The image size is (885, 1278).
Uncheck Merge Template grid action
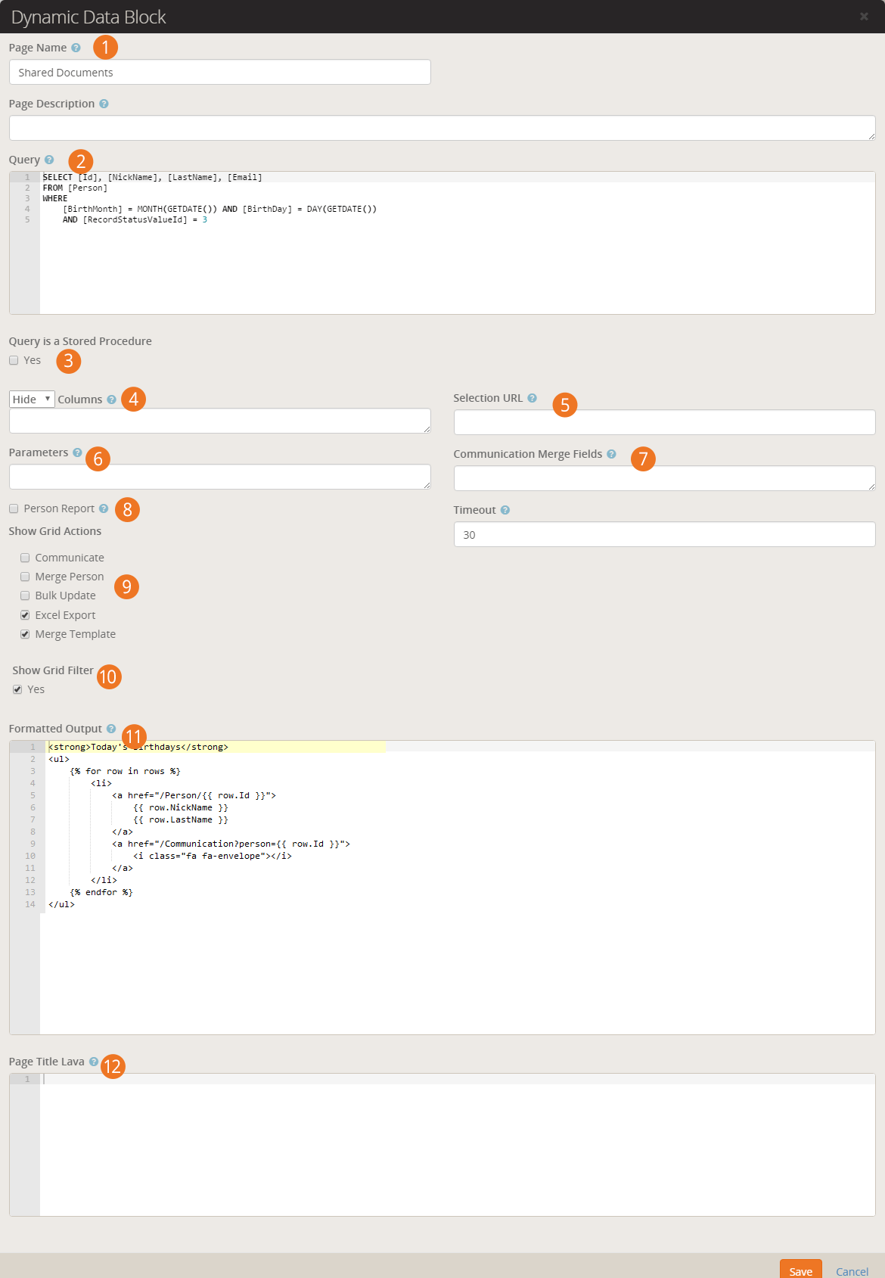25,634
